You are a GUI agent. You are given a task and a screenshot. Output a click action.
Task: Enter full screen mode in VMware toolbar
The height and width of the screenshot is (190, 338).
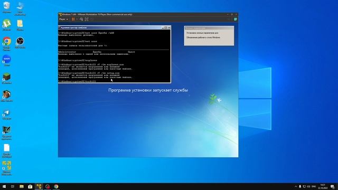click(87, 20)
